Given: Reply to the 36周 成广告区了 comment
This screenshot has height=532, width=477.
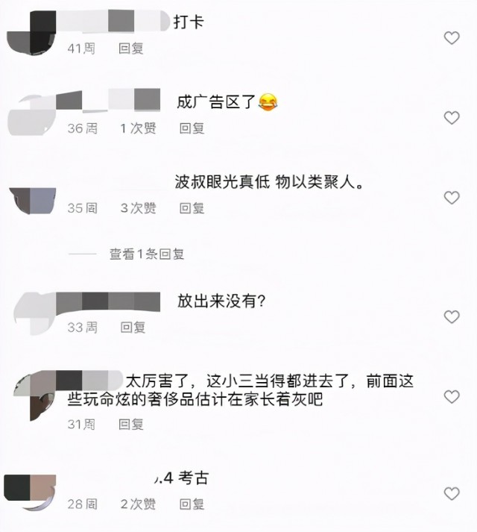Looking at the screenshot, I should tap(192, 128).
